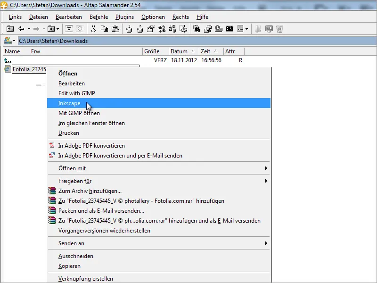377x283 pixels.
Task: Click the Fotolia_23745 file name field
Action: pos(29,69)
